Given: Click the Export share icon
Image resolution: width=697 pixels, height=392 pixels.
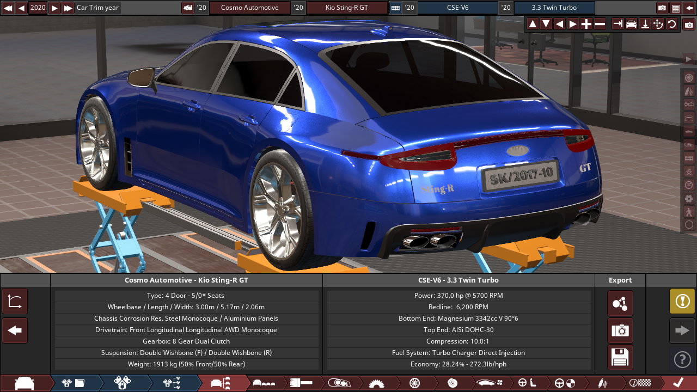Looking at the screenshot, I should (620, 303).
